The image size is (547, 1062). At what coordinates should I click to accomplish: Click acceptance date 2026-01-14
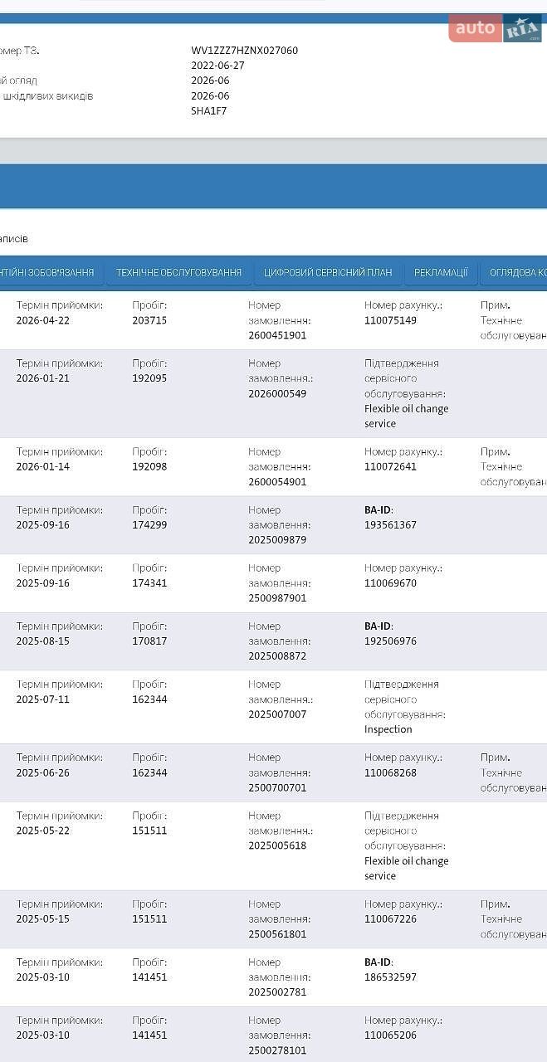[x=43, y=467]
